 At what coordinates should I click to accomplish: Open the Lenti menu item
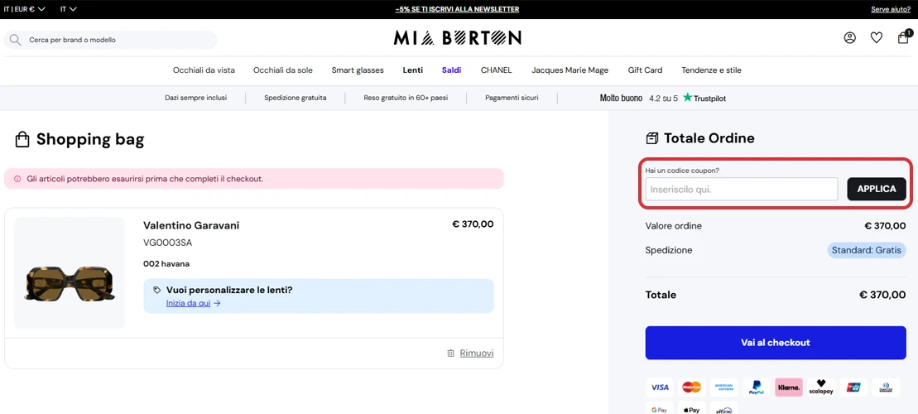point(413,70)
